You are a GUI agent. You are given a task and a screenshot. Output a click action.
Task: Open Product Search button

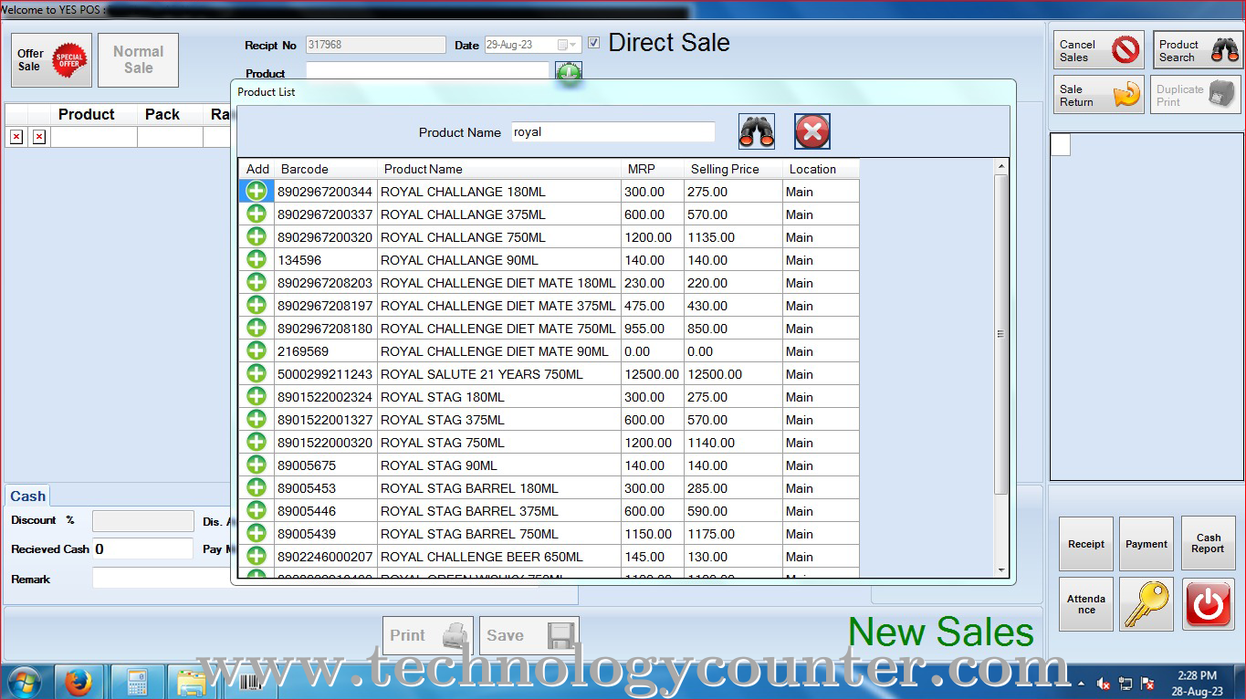(1198, 50)
